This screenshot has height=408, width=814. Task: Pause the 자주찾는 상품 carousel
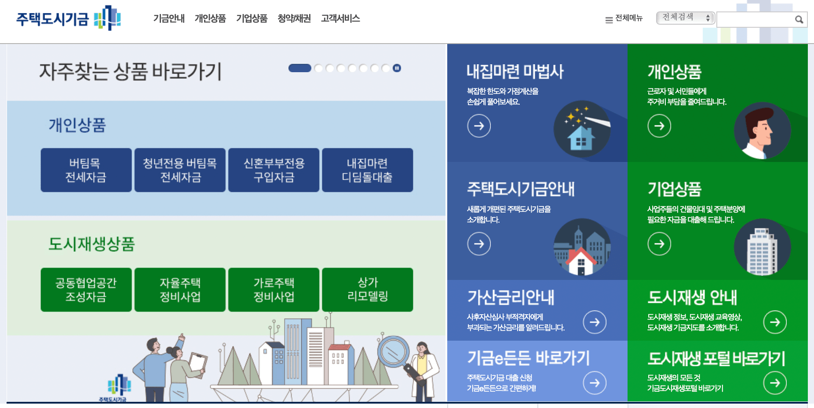pyautogui.click(x=397, y=68)
